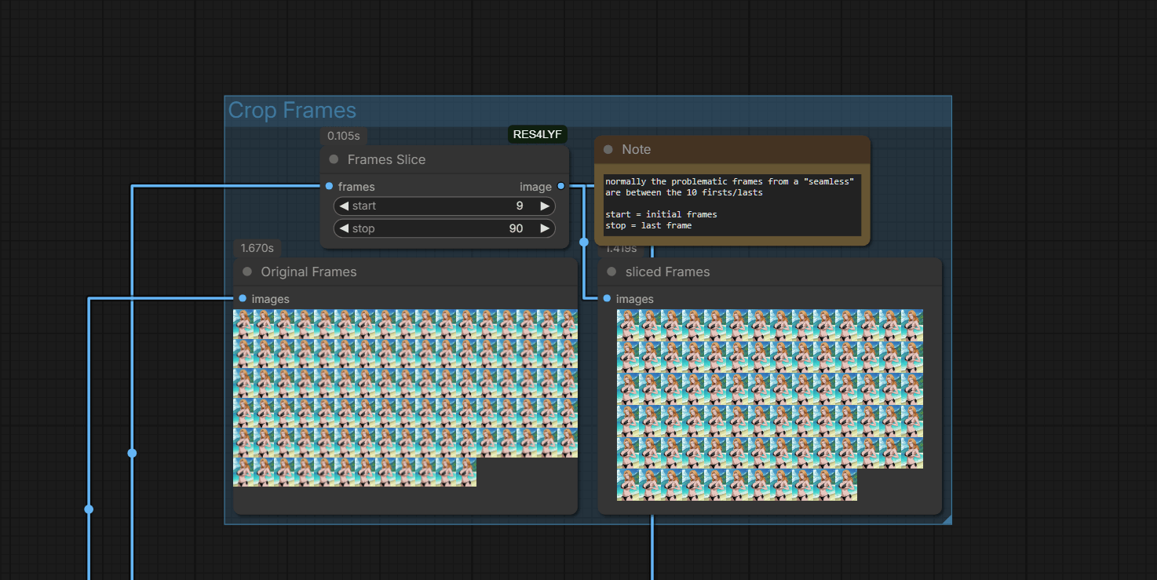Collapse the Original Frames node dot
The image size is (1157, 580).
click(247, 272)
